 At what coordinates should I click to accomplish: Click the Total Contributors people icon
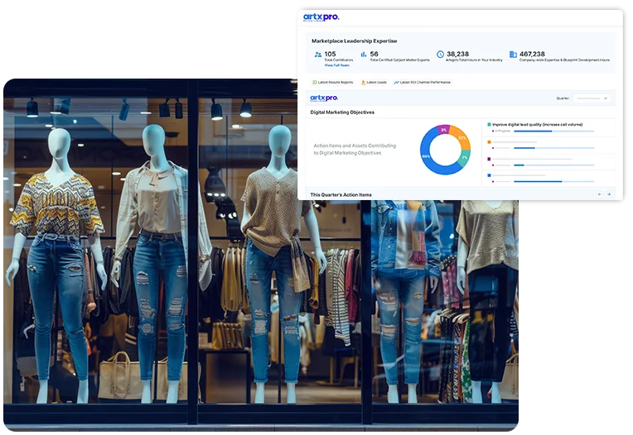317,55
